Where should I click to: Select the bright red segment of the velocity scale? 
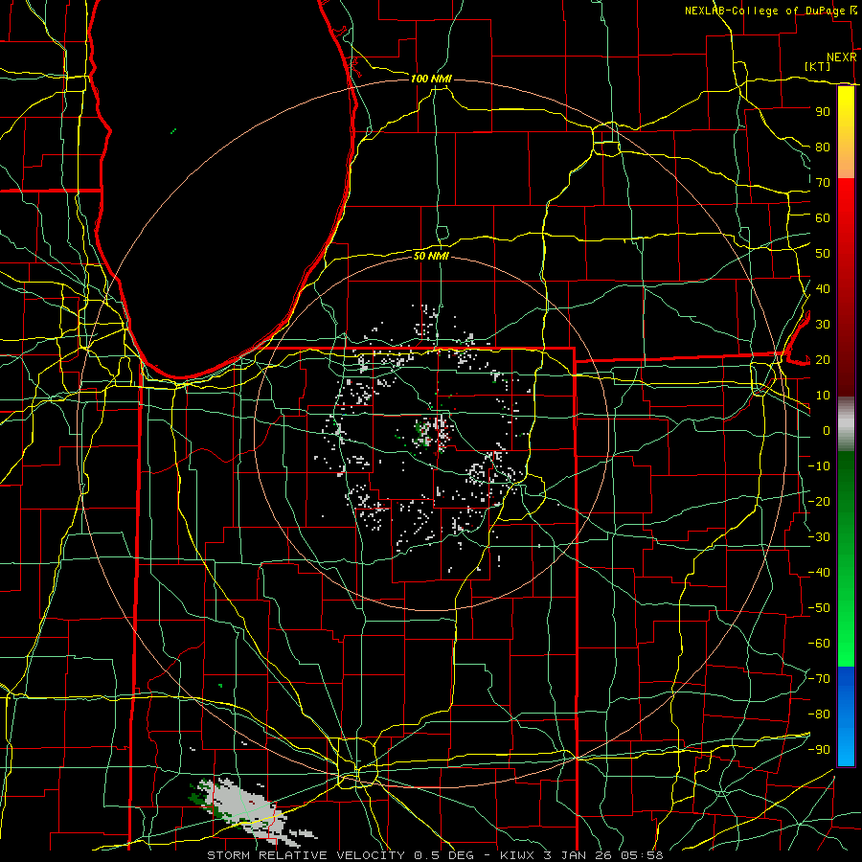click(x=846, y=285)
